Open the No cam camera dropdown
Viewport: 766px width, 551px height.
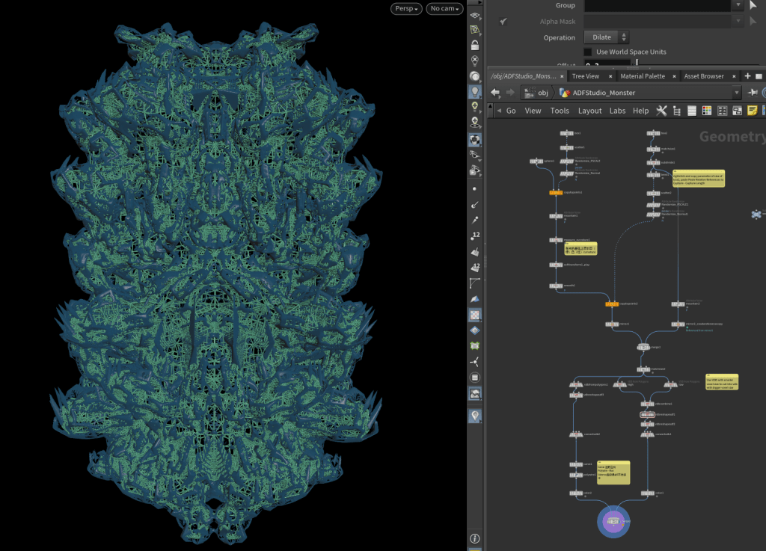point(444,9)
